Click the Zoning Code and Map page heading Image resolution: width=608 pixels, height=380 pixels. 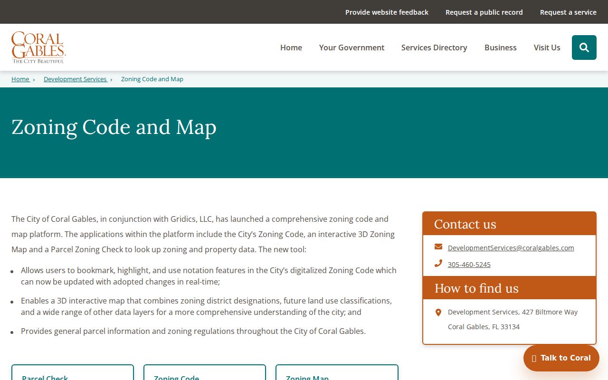114,127
